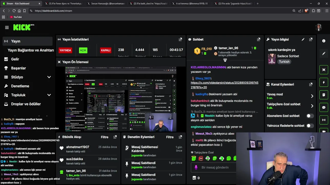Open the browser extensions puzzle icon
Viewport: 330px width, 185px height.
coord(313,11)
